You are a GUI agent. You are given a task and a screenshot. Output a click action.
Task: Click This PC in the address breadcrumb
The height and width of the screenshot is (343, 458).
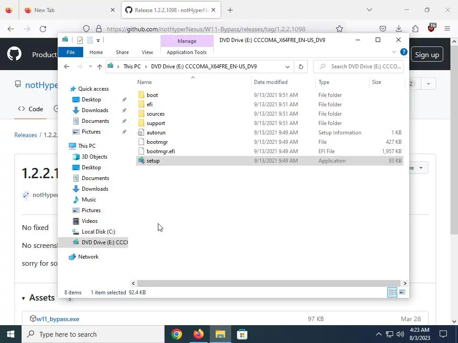click(132, 67)
